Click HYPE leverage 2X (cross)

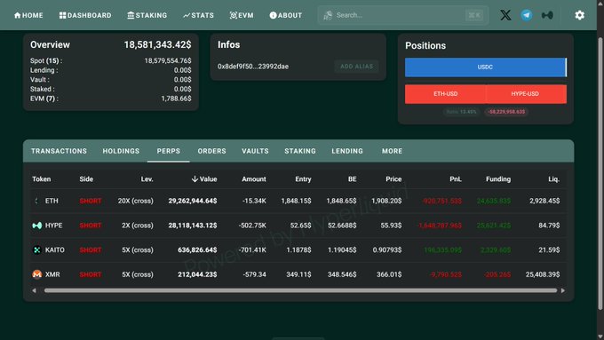(x=138, y=225)
